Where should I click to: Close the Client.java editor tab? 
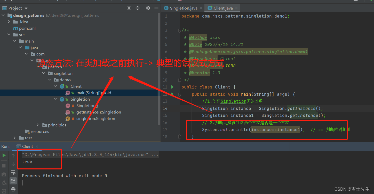[236, 8]
